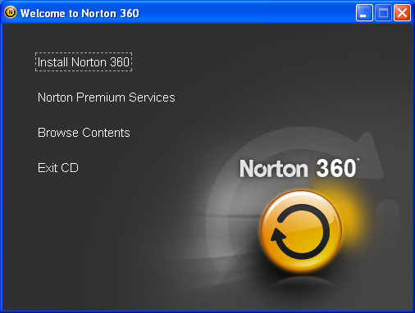
Task: Minimize the Welcome to Norton 360 window
Action: pos(364,13)
